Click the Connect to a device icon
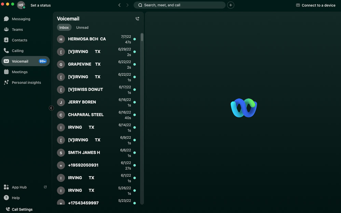The width and height of the screenshot is (341, 213). point(298,5)
